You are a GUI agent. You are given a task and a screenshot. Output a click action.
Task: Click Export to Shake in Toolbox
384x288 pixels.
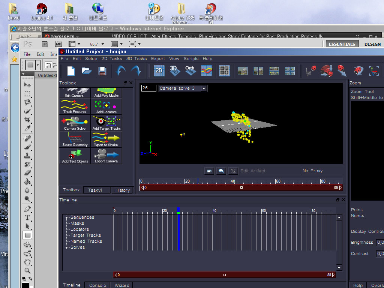[106, 139]
